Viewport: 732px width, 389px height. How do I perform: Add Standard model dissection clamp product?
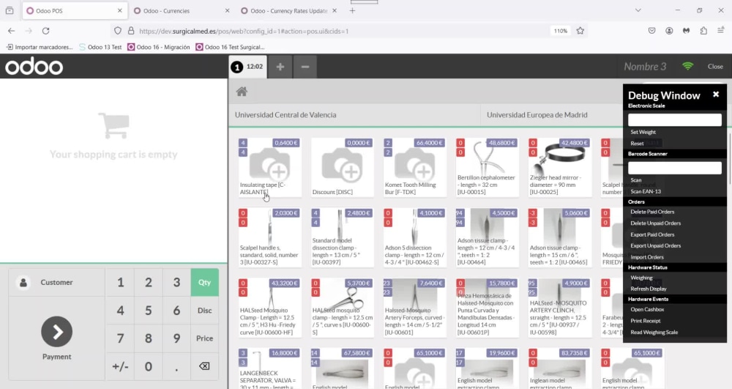click(x=342, y=237)
